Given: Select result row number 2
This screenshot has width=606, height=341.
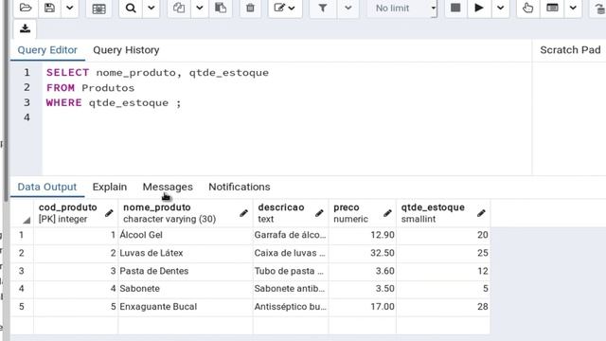Looking at the screenshot, I should [22, 253].
